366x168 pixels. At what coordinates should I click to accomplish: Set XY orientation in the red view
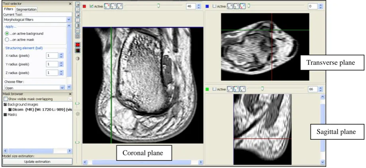107,6
